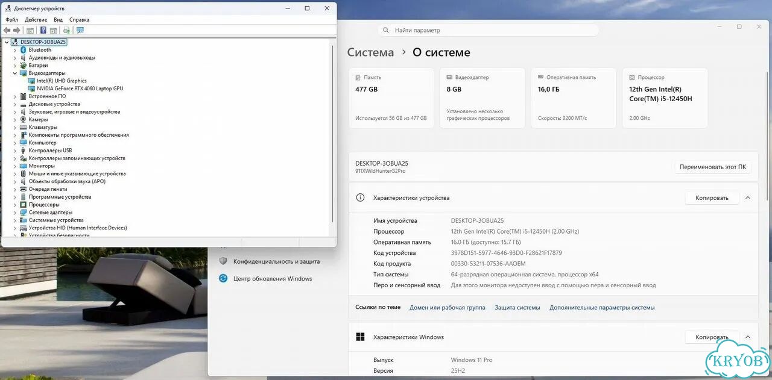Open the Процессор i5-12450H card
772x380 pixels.
point(665,98)
